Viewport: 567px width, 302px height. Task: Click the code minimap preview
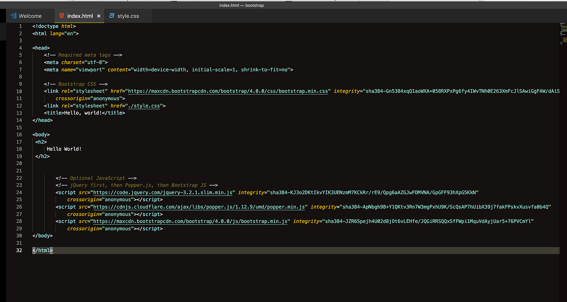563,33
